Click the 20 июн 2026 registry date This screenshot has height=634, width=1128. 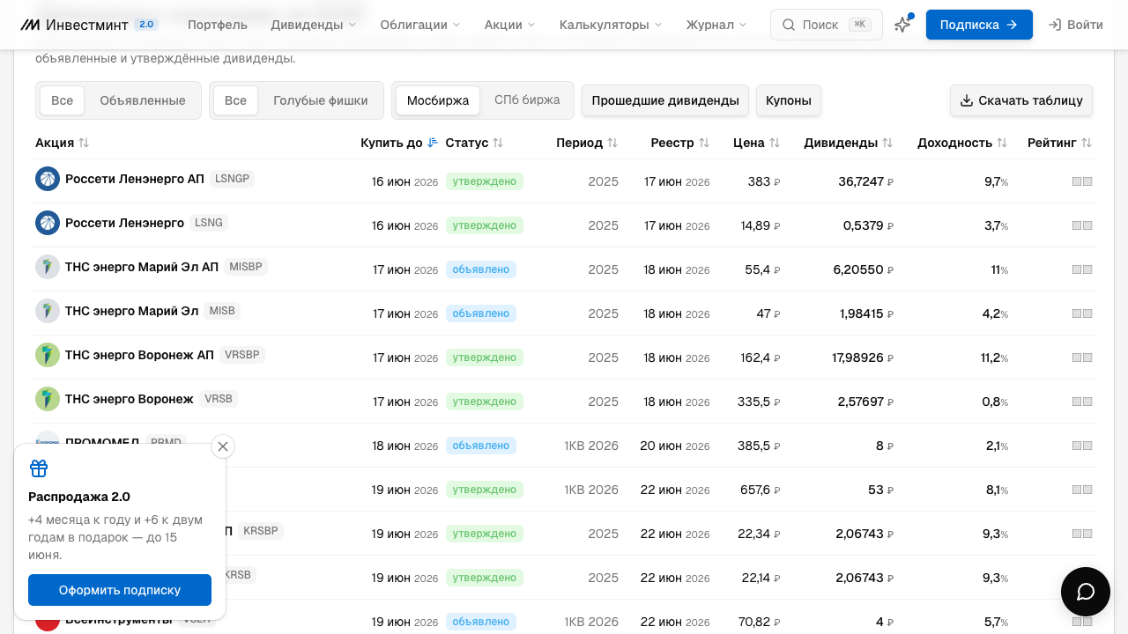675,446
